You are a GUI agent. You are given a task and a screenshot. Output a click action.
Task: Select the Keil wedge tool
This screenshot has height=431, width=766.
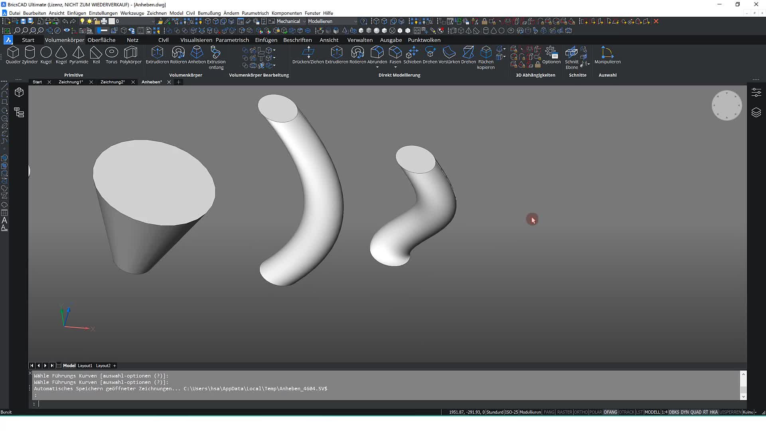click(96, 55)
